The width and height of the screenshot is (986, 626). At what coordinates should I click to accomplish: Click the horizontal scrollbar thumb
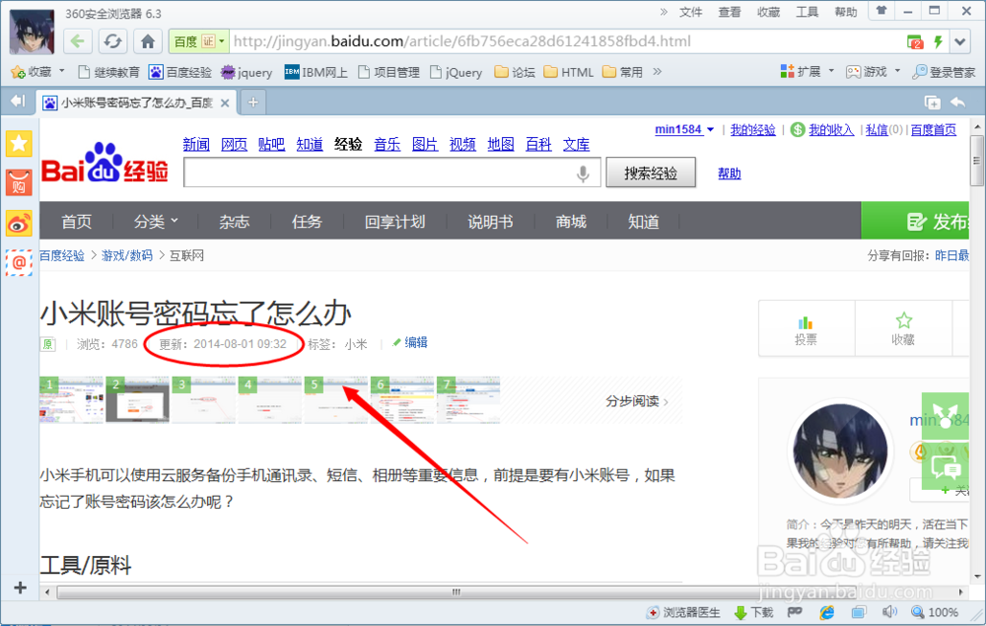point(458,592)
